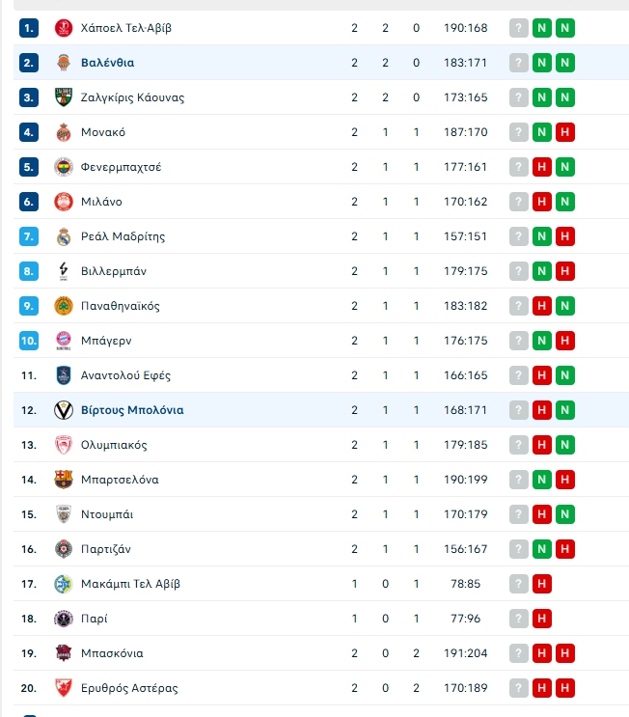The width and height of the screenshot is (629, 717).
Task: Click the Virtus Bologna logo
Action: coord(64,410)
